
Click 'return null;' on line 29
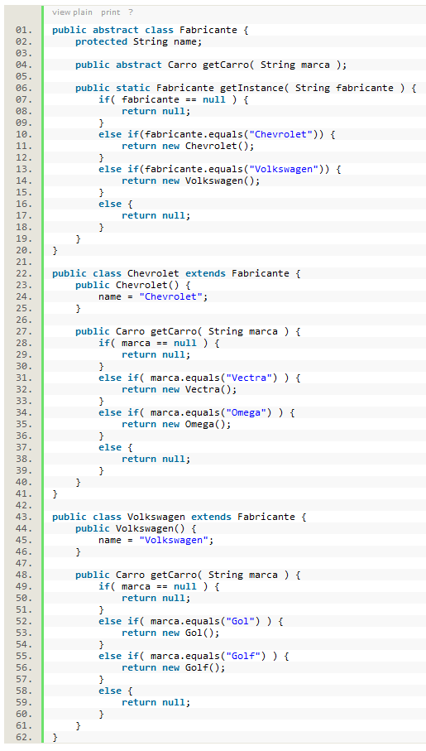coord(156,355)
